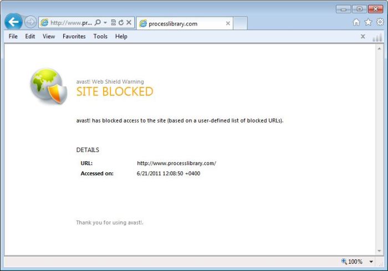Click the 100% zoom level button
388x271 pixels.
[353, 262]
